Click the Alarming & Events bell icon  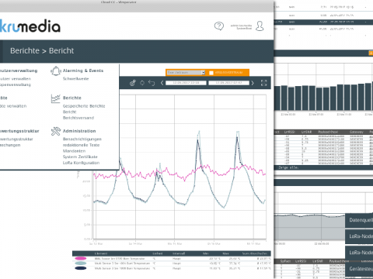(x=55, y=71)
